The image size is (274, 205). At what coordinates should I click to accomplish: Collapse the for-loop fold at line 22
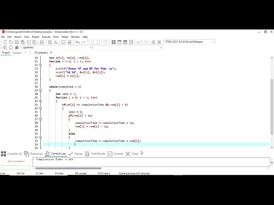[41, 101]
